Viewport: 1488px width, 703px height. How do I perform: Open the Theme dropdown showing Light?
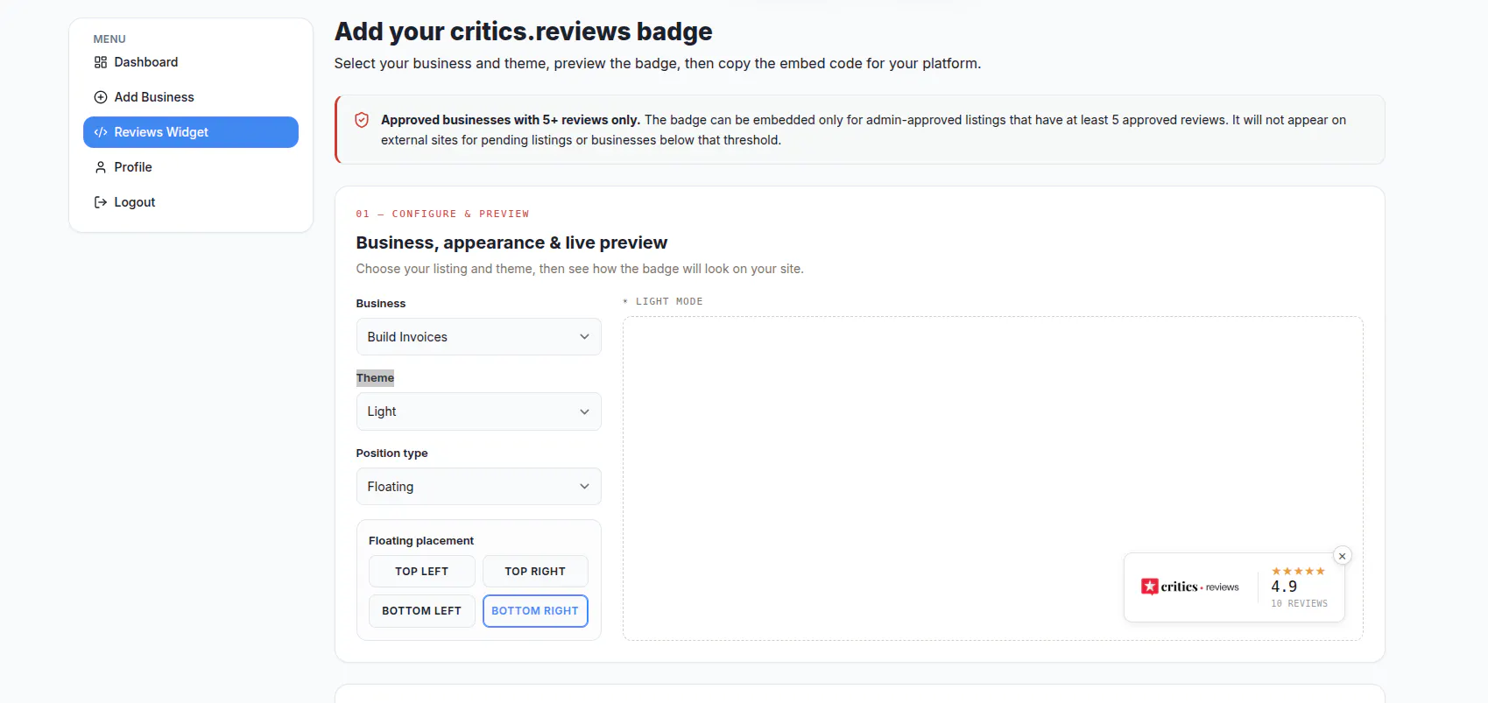pyautogui.click(x=478, y=411)
